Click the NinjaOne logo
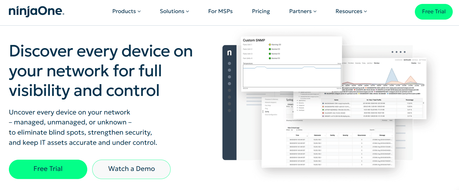Image resolution: width=459 pixels, height=190 pixels. 37,11
